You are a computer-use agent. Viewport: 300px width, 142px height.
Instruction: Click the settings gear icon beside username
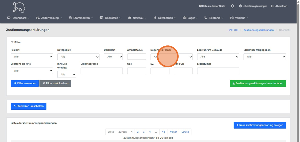pos(240,6)
